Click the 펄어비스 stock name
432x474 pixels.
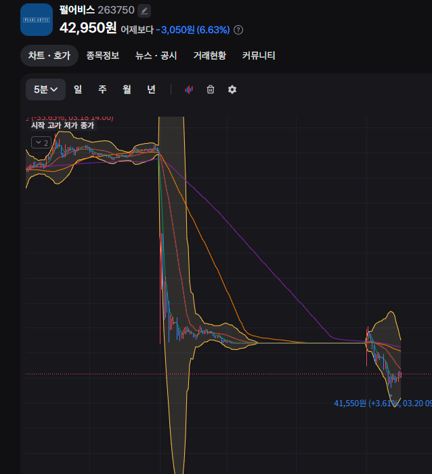point(77,10)
